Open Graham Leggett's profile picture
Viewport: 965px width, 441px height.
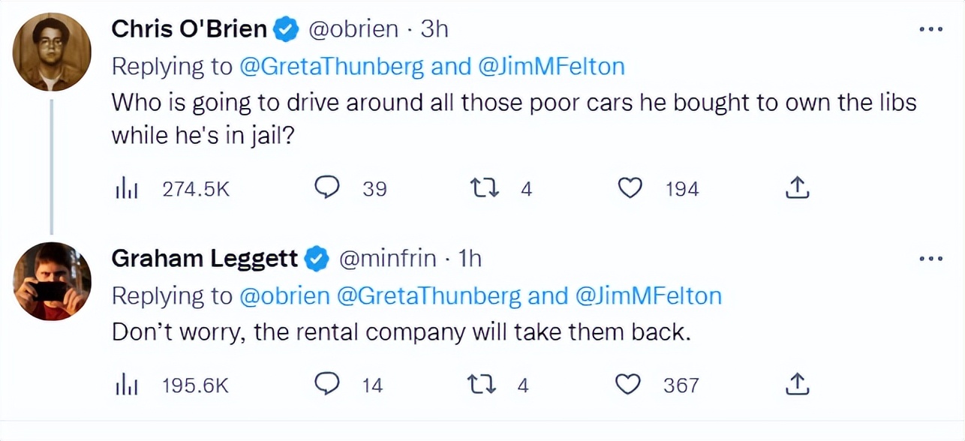(x=53, y=281)
